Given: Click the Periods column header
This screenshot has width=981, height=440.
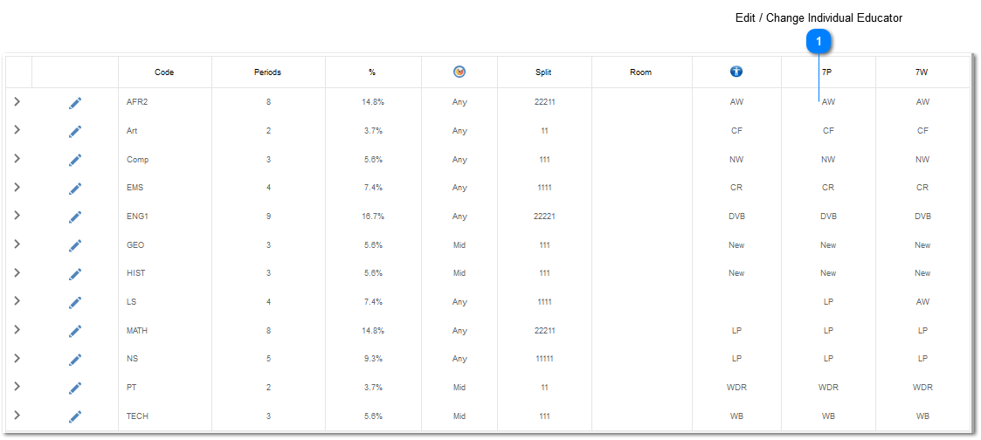Looking at the screenshot, I should (268, 72).
